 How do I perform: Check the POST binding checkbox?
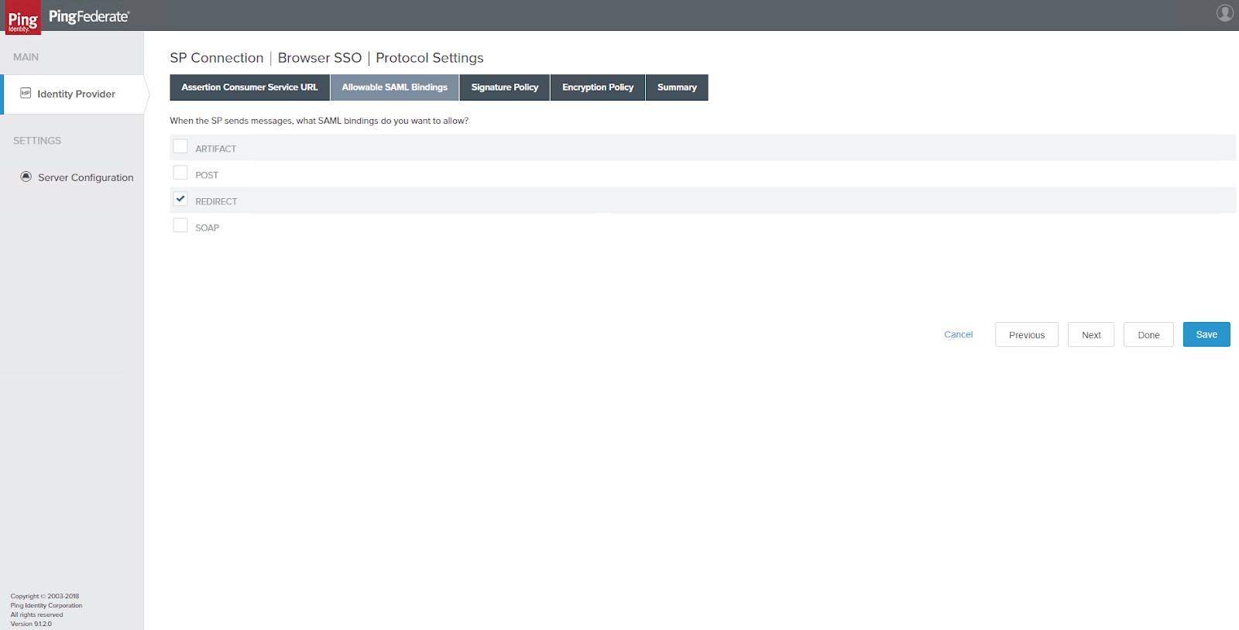[180, 173]
